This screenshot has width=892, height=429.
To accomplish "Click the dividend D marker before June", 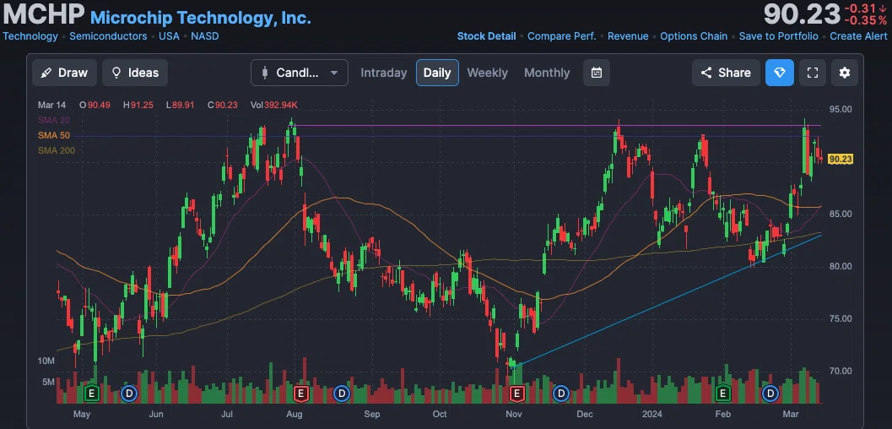I will point(129,394).
